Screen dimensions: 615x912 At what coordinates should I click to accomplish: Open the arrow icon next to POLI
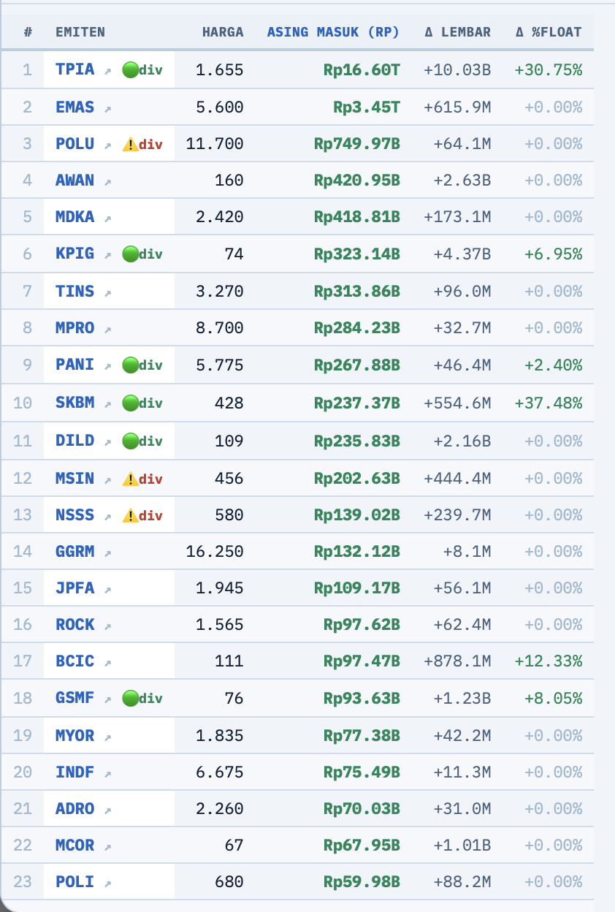point(107,883)
